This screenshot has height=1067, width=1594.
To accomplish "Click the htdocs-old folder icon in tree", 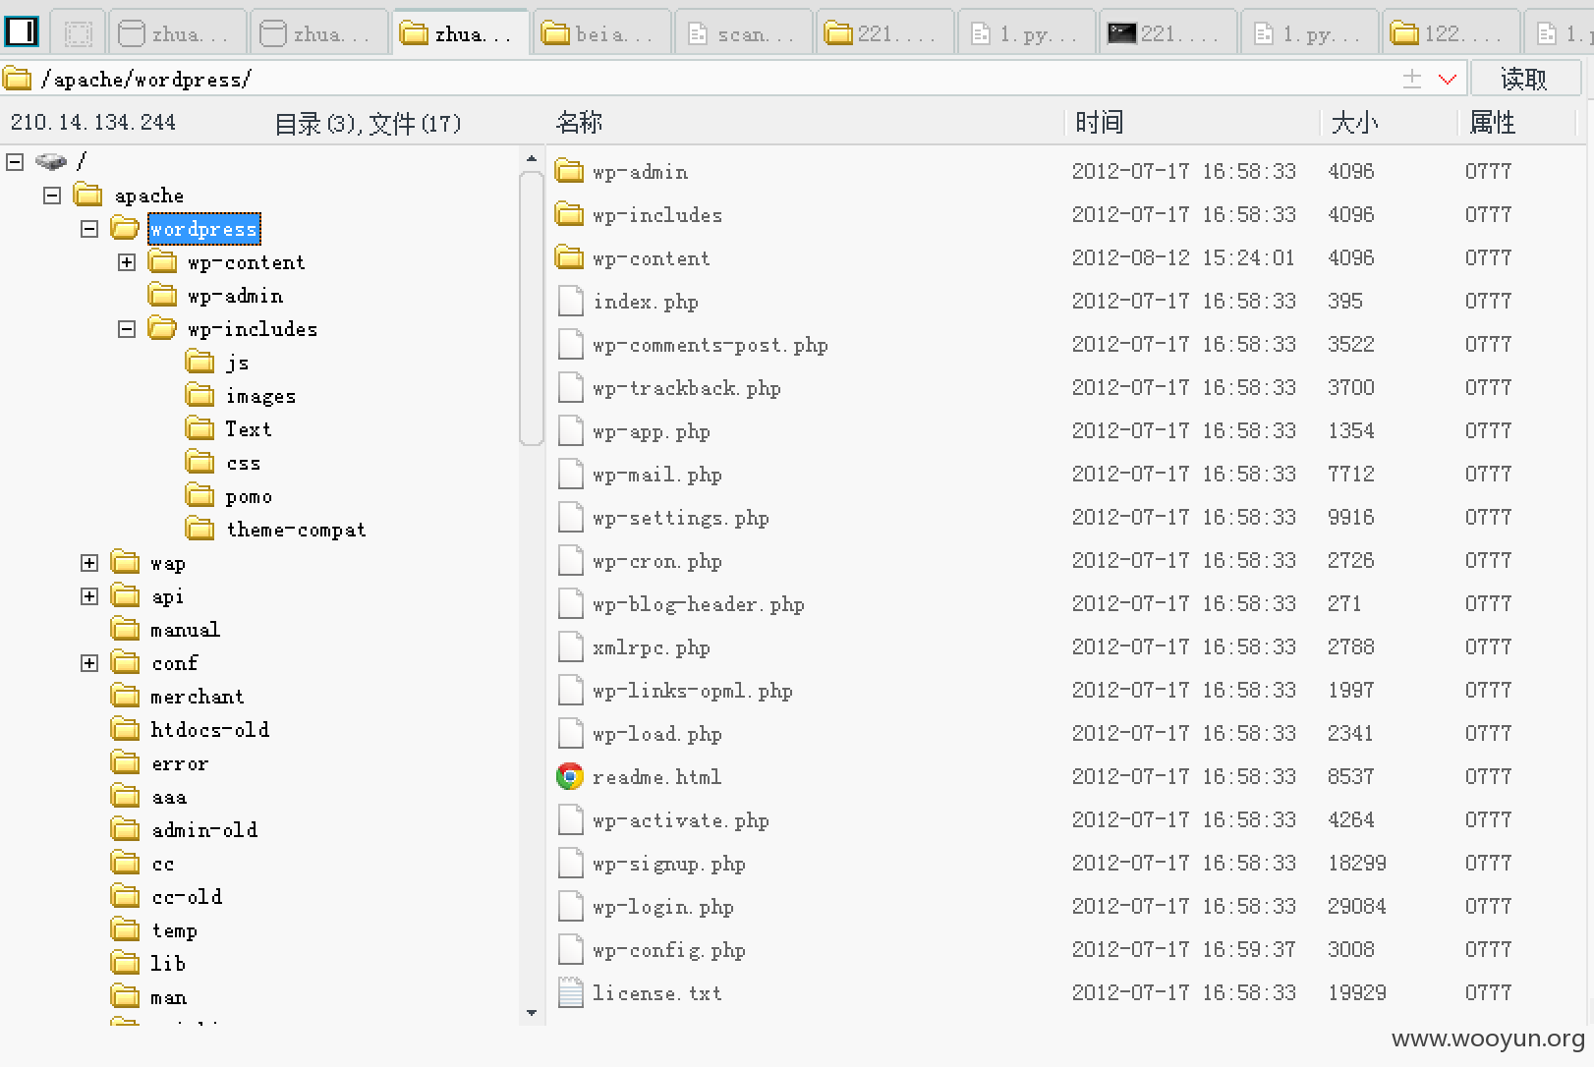I will pyautogui.click(x=126, y=729).
